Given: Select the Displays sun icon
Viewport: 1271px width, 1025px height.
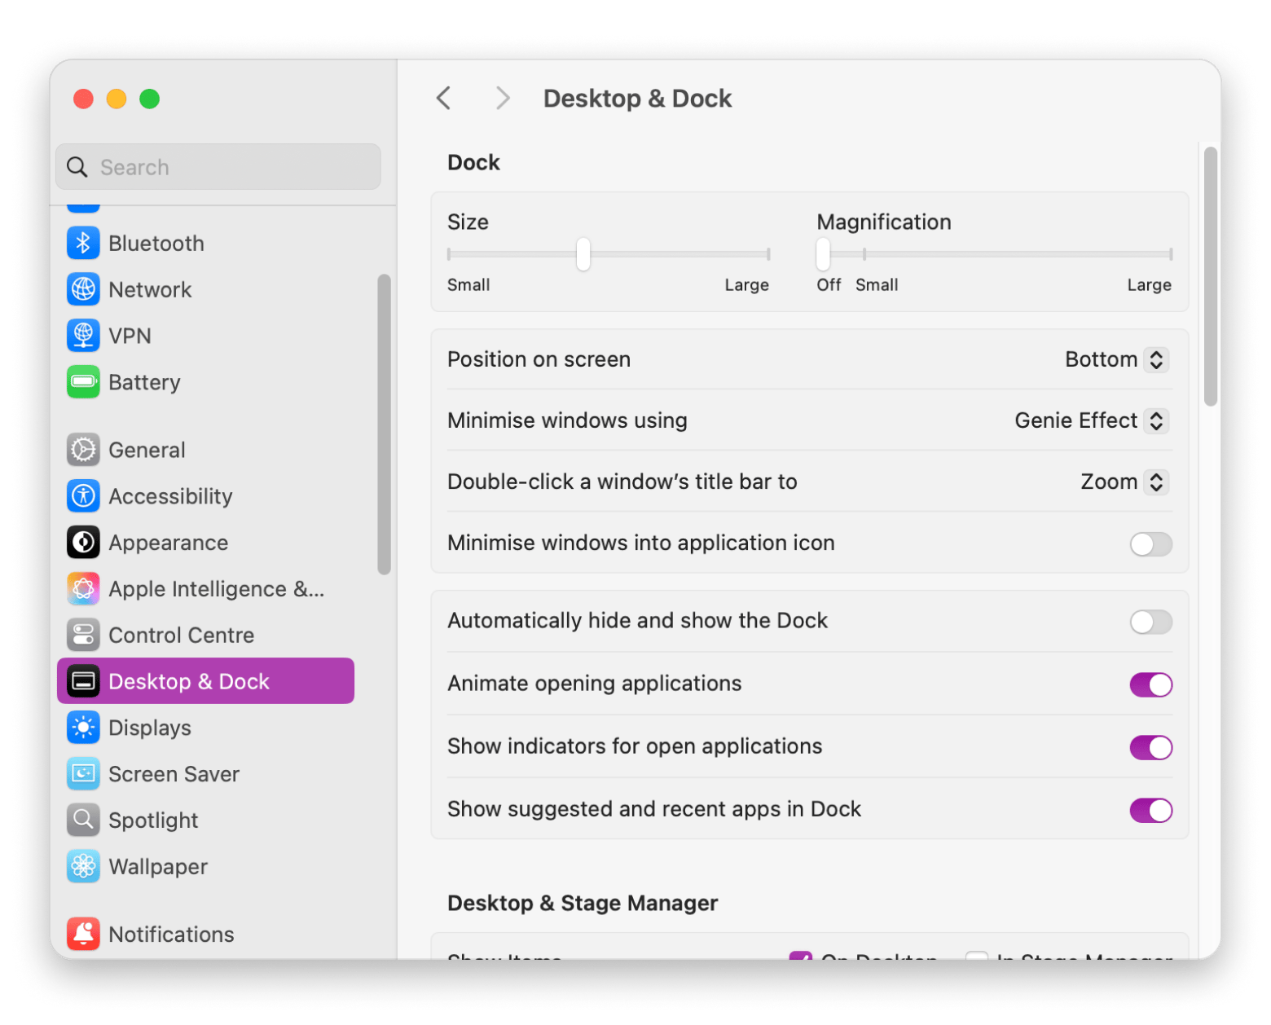Looking at the screenshot, I should tap(83, 728).
